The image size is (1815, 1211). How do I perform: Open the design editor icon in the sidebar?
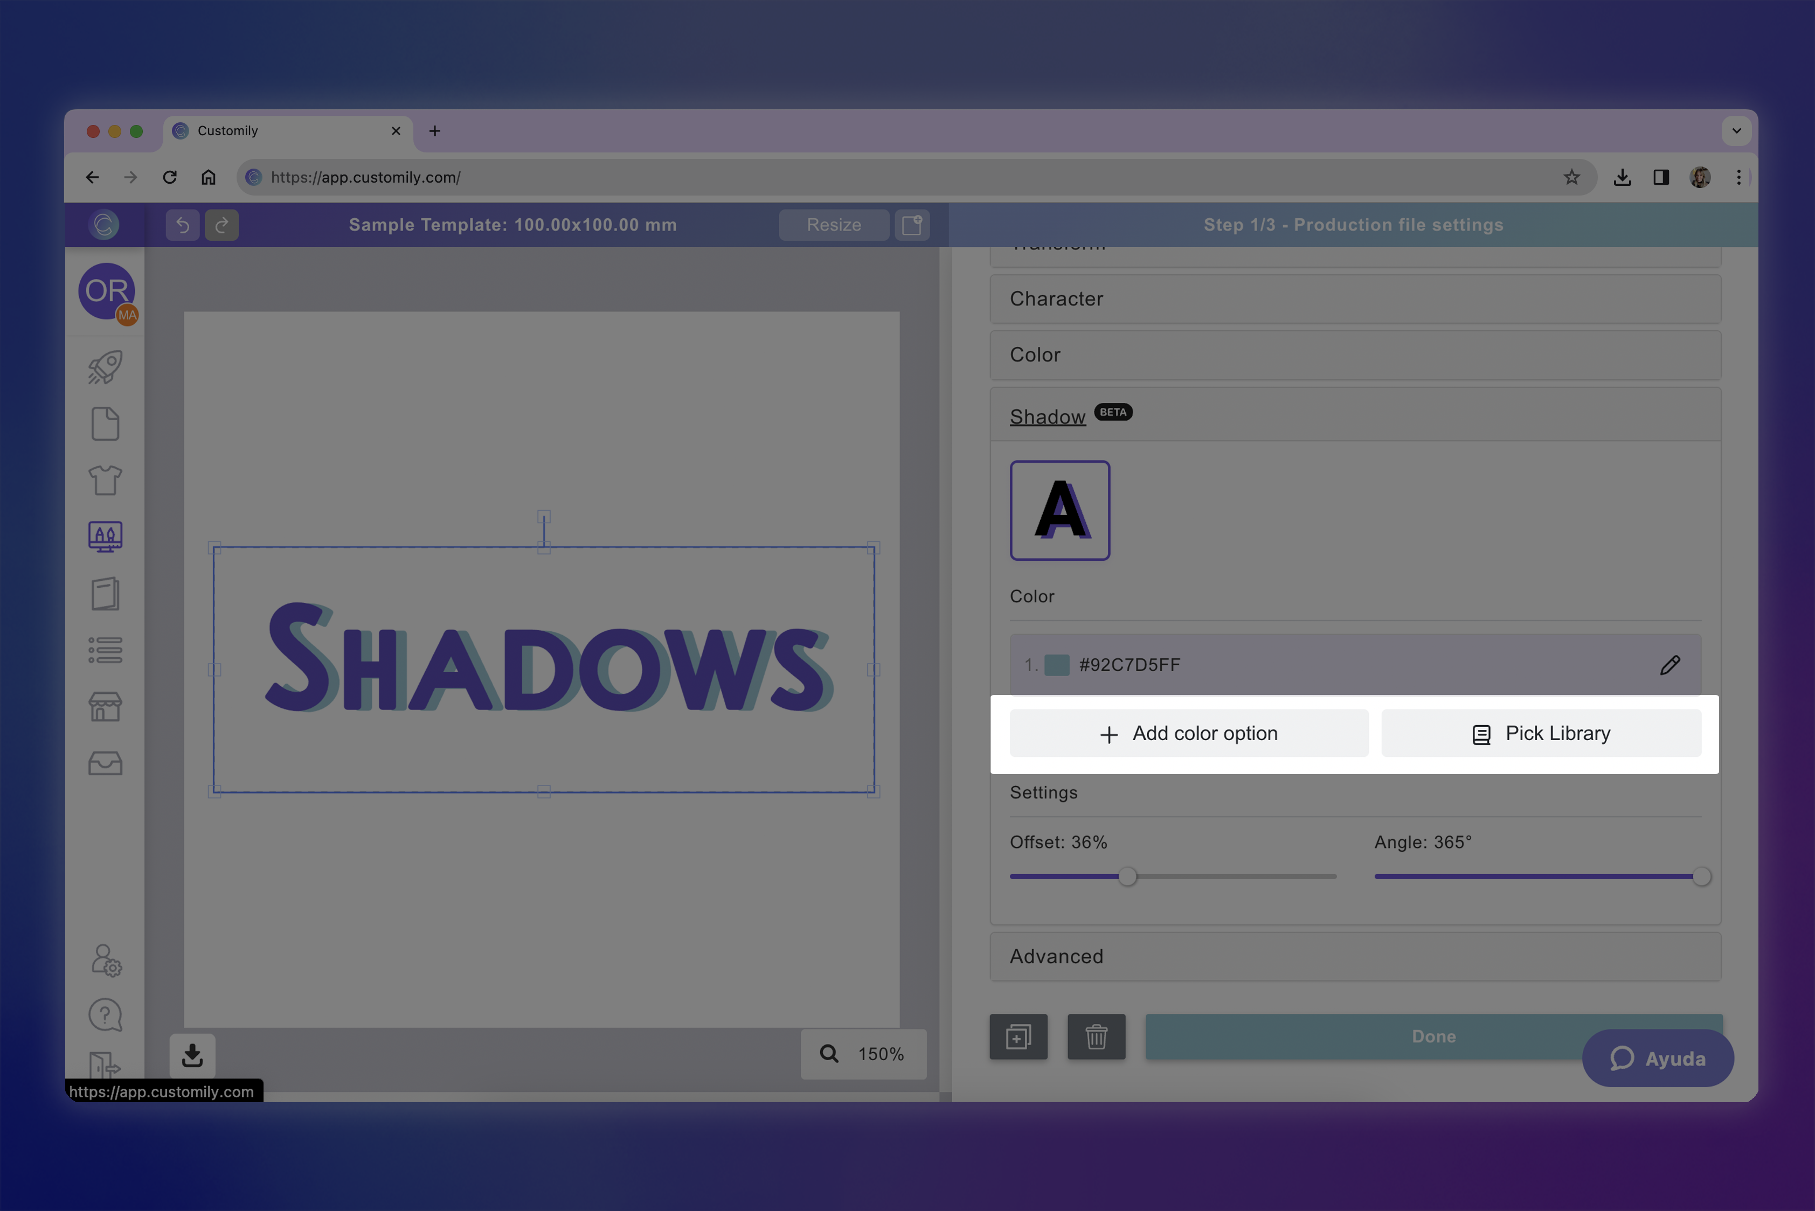(x=106, y=537)
